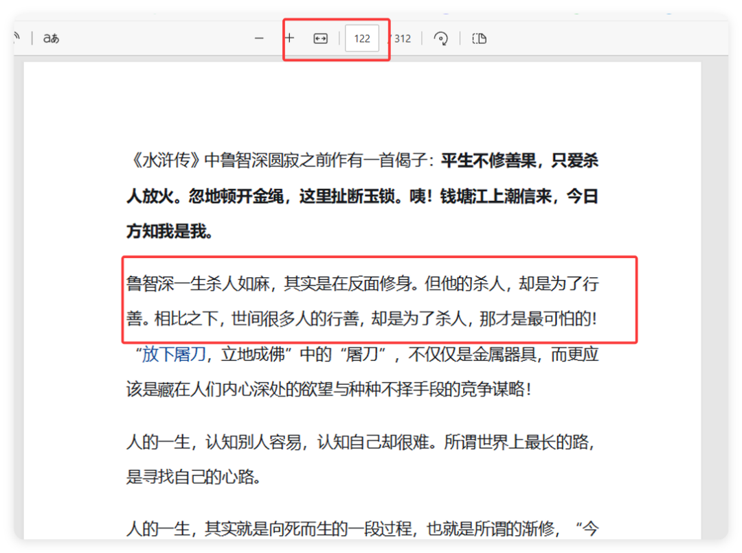Screen dimensions: 742x553
Task: Open the translate (aあ) tool
Action: [x=51, y=38]
